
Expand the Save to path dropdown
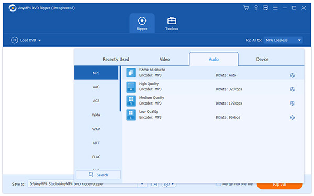[142, 184]
